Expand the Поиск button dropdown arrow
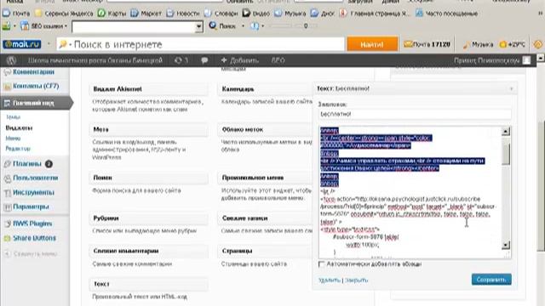The height and width of the screenshot is (306, 545). 243,26
